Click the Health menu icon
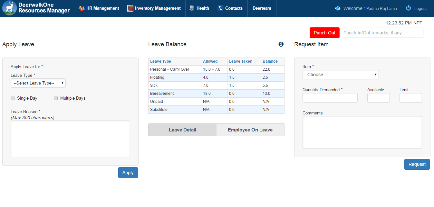The height and width of the screenshot is (207, 434). point(192,8)
